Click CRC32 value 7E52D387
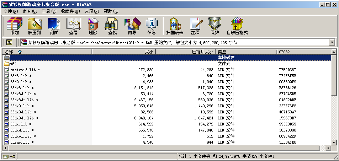Image resolution: width=339 pixels, height=161 pixels. [x=287, y=70]
